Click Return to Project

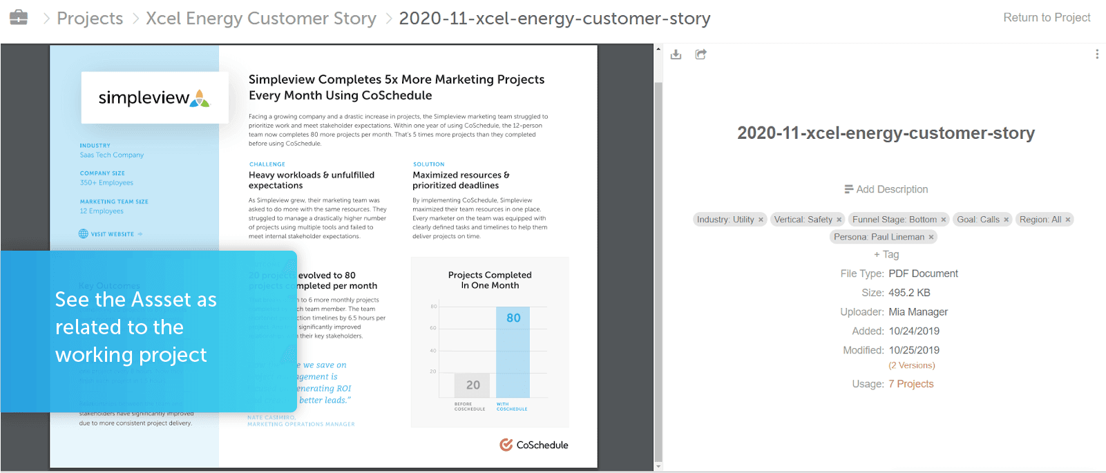coord(1047,18)
